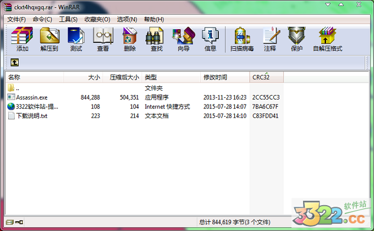Open the 帮助(H) menu
374x231 pixels.
click(154, 19)
